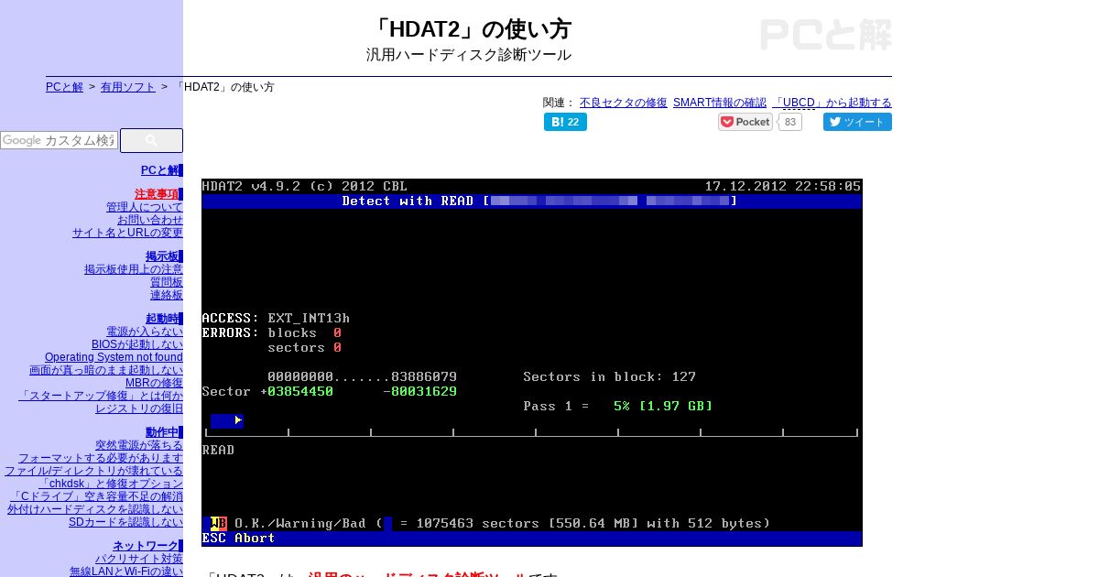This screenshot has height=577, width=1099.
Task: Click ESC Abort bar in HDAT2 screenshot
Action: click(532, 539)
